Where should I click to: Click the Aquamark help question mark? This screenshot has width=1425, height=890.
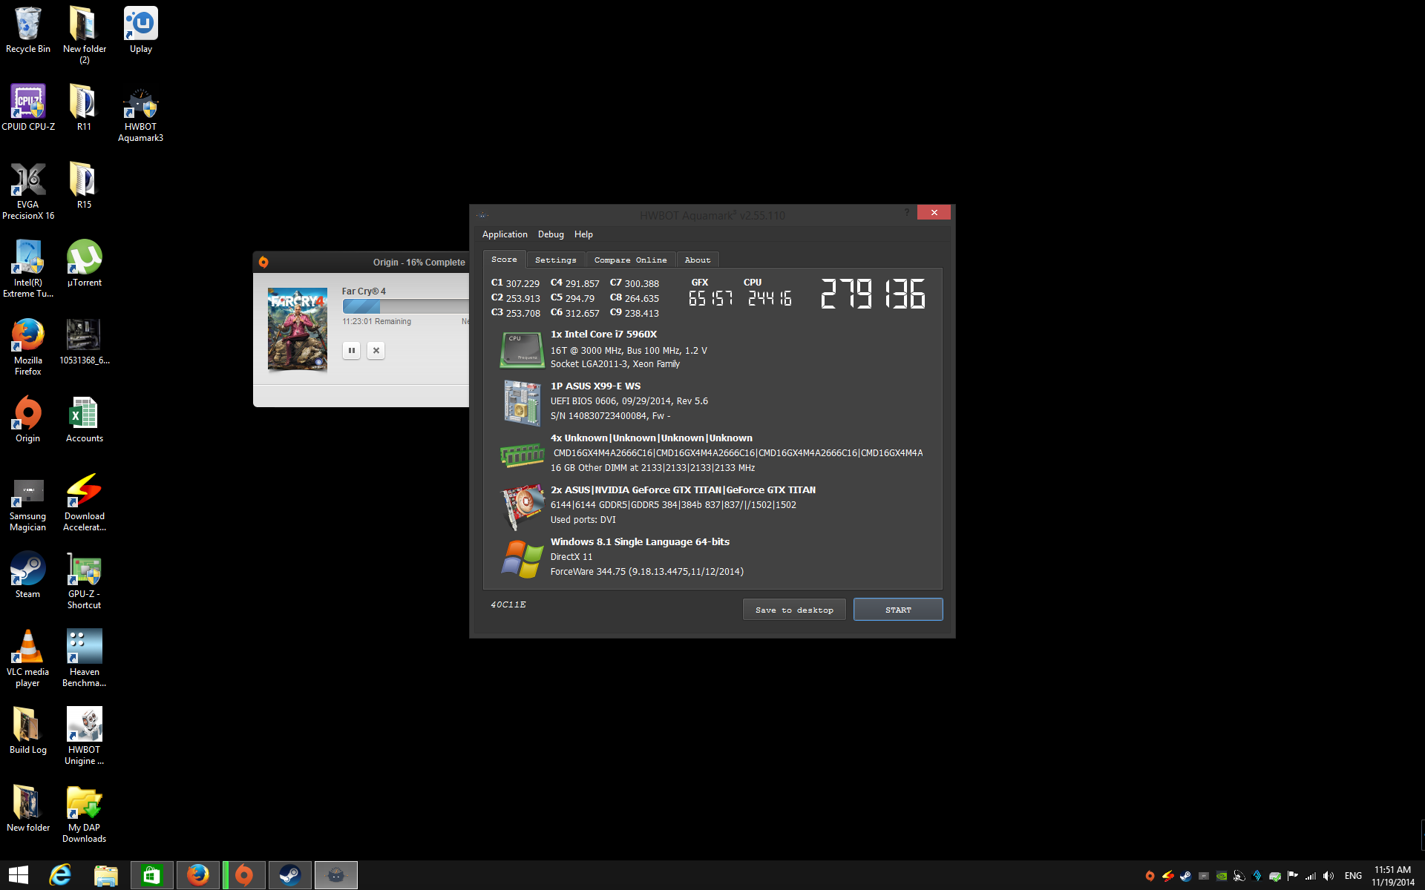click(x=906, y=213)
